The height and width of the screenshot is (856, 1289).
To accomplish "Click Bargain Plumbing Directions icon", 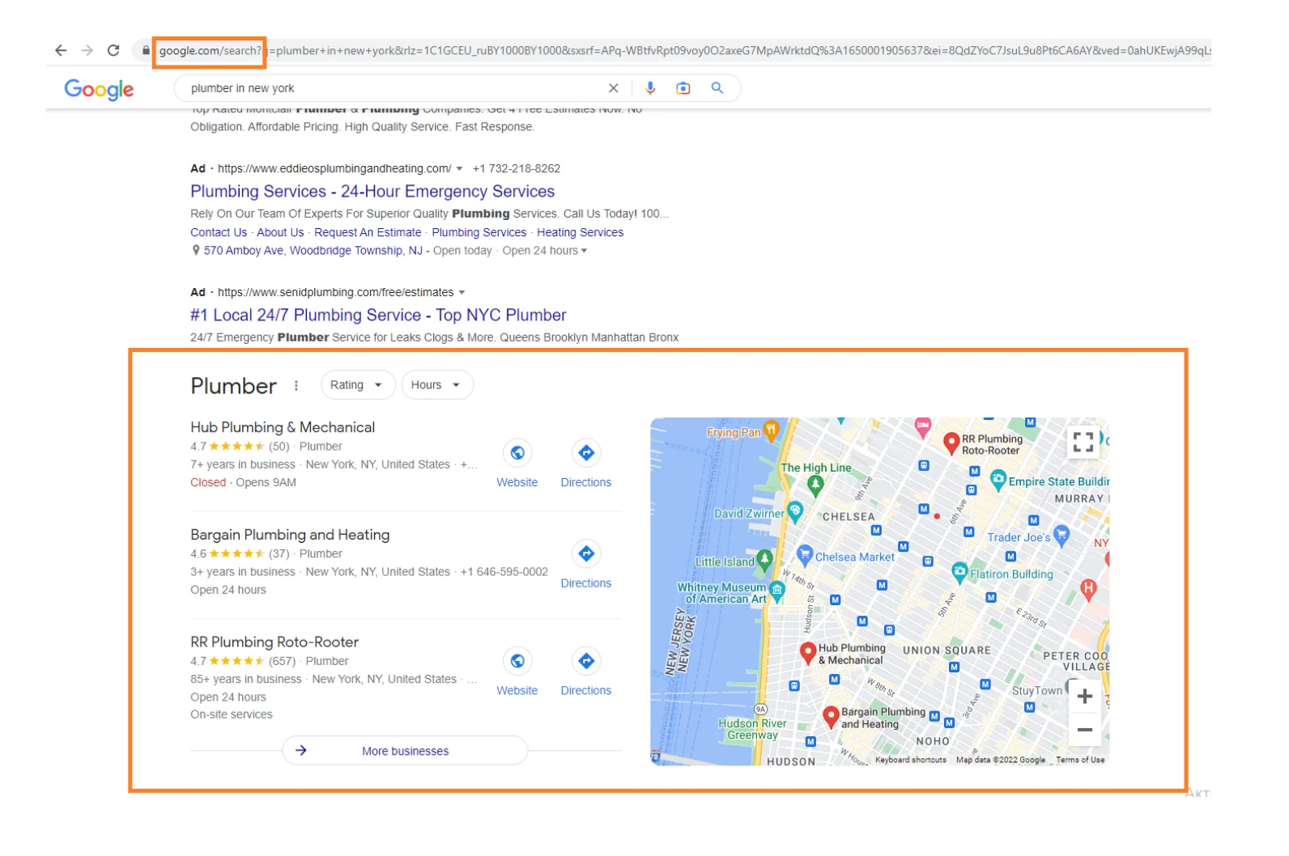I will point(586,554).
